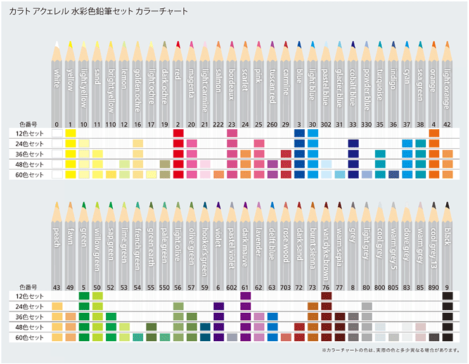
Task: Click color number 302 label
Action: 326,125
